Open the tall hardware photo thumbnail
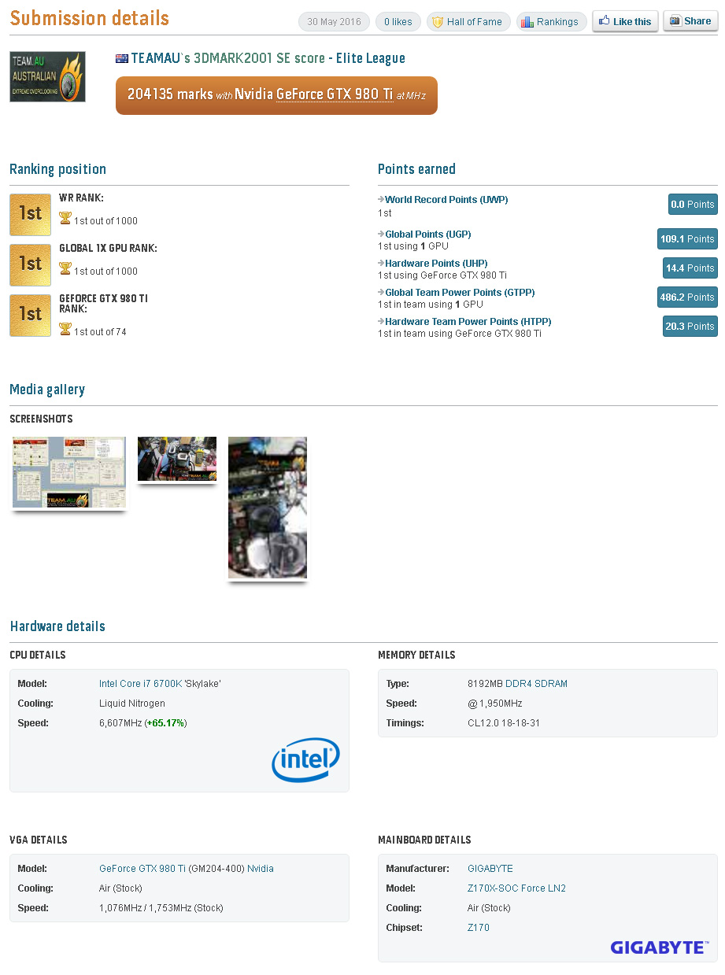725x975 pixels. [268, 508]
